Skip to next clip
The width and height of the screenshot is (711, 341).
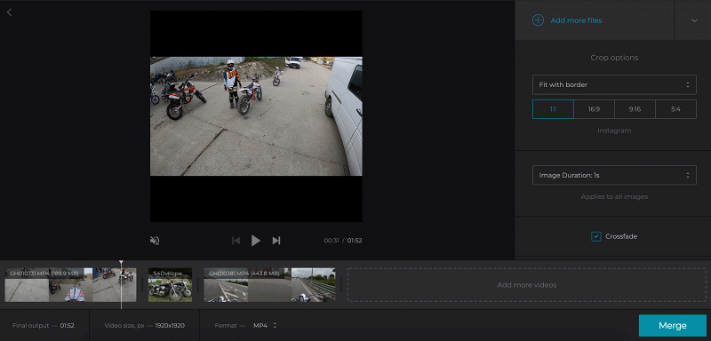276,241
